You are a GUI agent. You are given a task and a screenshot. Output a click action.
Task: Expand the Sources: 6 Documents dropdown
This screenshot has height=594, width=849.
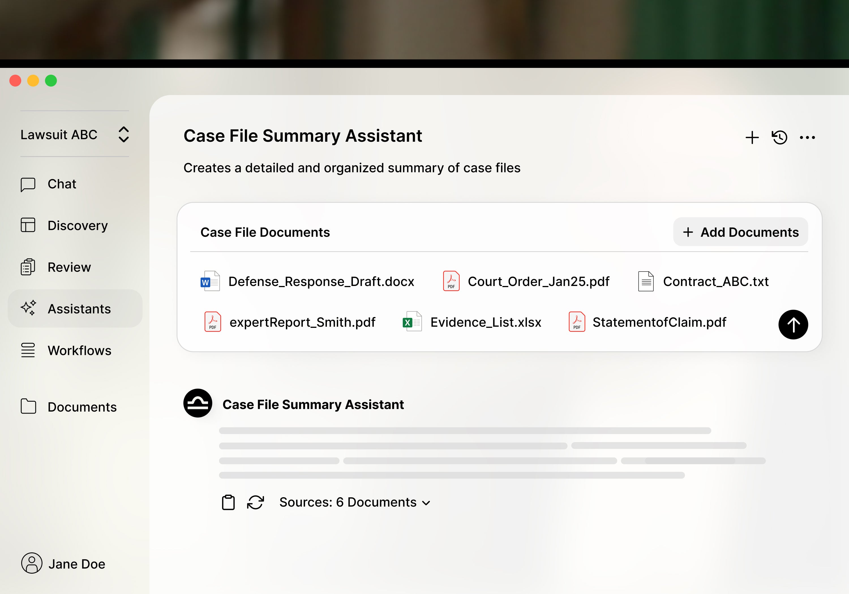pyautogui.click(x=355, y=502)
